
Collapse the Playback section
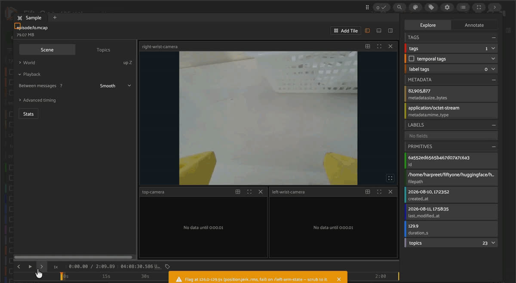pos(29,74)
